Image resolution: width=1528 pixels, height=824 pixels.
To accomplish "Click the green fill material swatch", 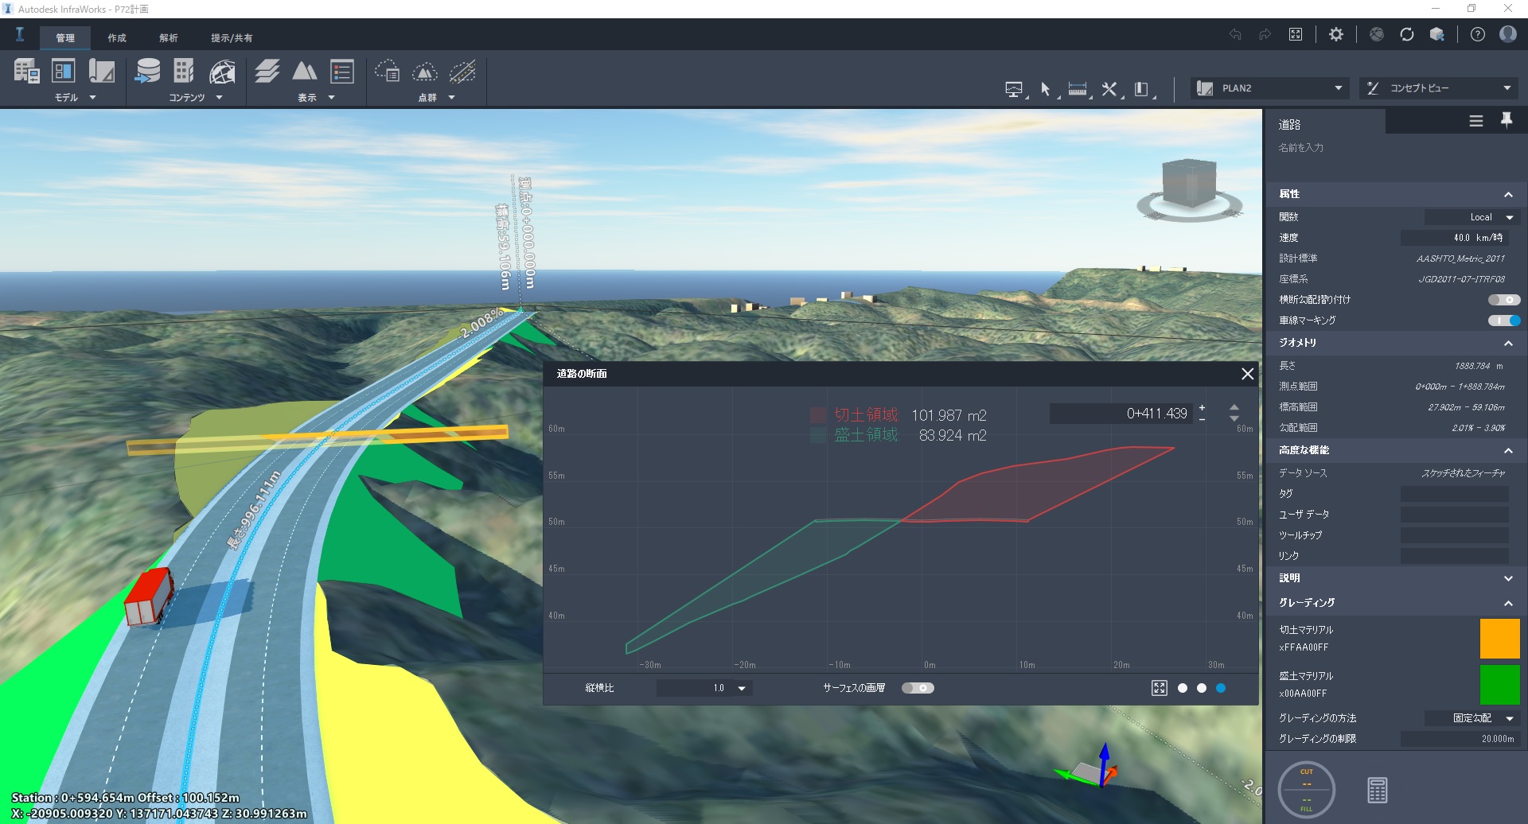I will pyautogui.click(x=1499, y=685).
